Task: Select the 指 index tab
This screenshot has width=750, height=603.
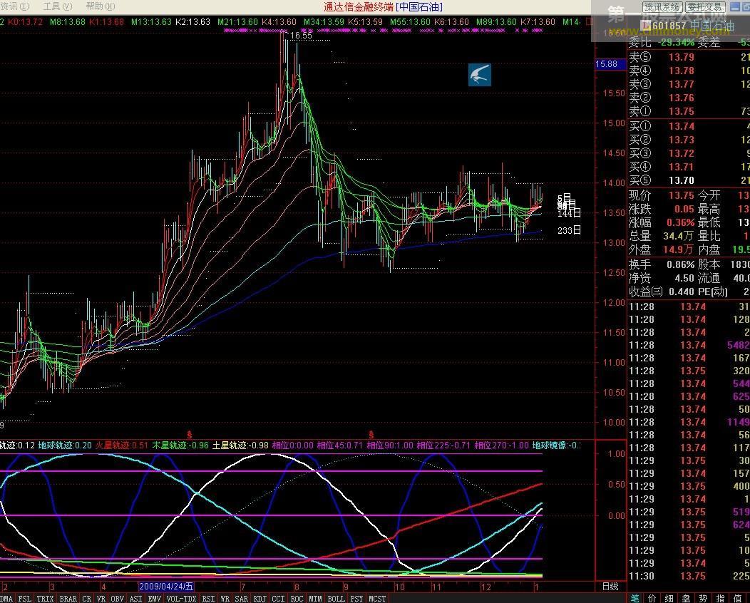Action: [721, 598]
